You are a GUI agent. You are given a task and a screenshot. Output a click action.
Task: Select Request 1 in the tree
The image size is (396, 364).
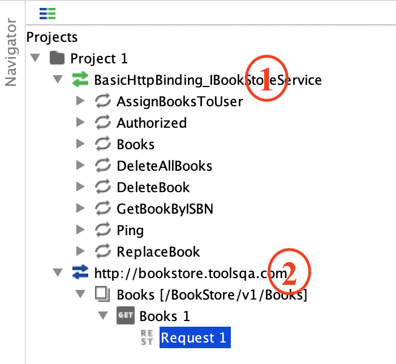(194, 338)
